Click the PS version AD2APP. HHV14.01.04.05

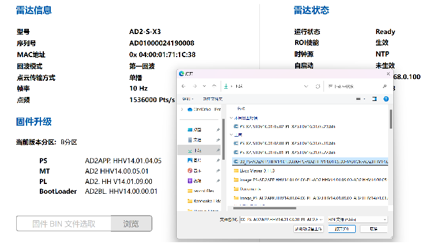click(x=123, y=161)
